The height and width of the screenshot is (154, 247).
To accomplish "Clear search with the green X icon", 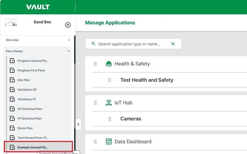I will (173, 44).
